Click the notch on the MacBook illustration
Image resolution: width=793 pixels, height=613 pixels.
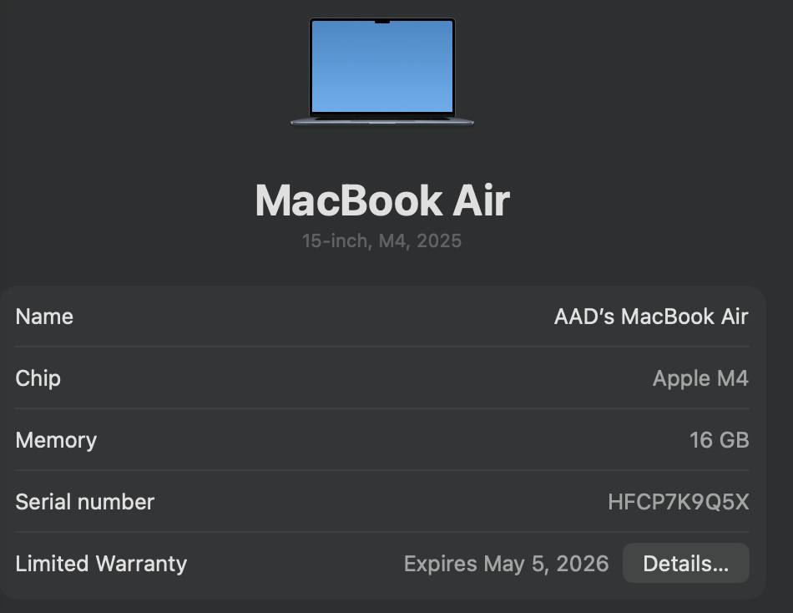coord(382,22)
